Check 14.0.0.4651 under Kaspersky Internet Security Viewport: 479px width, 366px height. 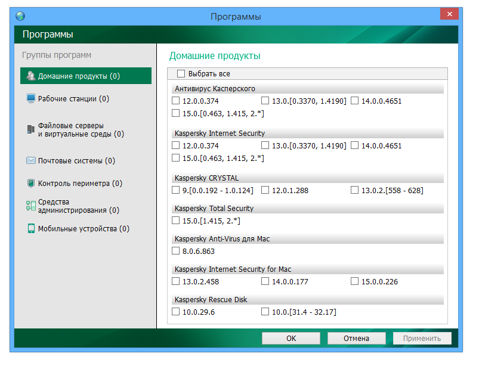355,145
